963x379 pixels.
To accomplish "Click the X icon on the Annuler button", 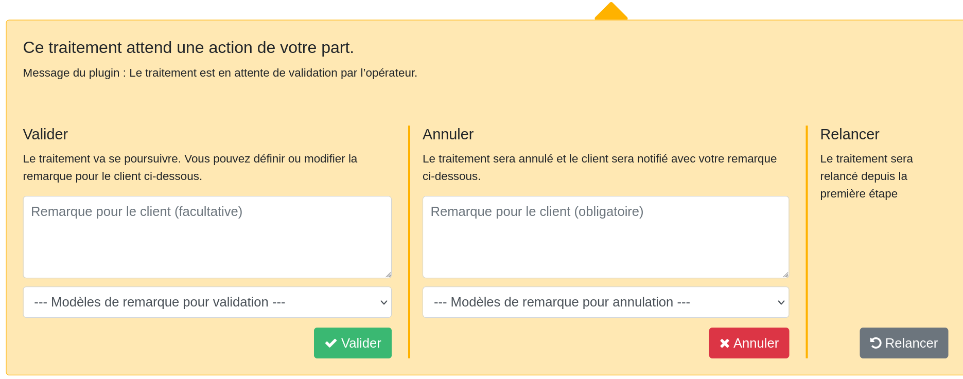I will click(x=725, y=343).
